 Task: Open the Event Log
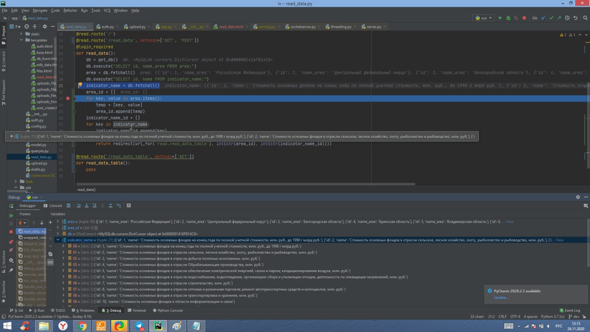570,310
